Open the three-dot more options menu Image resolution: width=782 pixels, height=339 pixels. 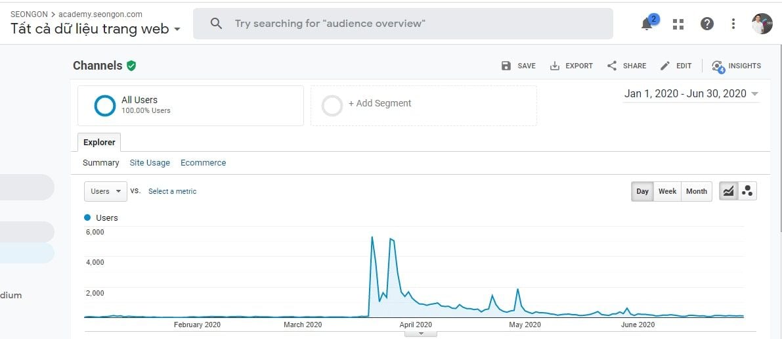click(733, 24)
